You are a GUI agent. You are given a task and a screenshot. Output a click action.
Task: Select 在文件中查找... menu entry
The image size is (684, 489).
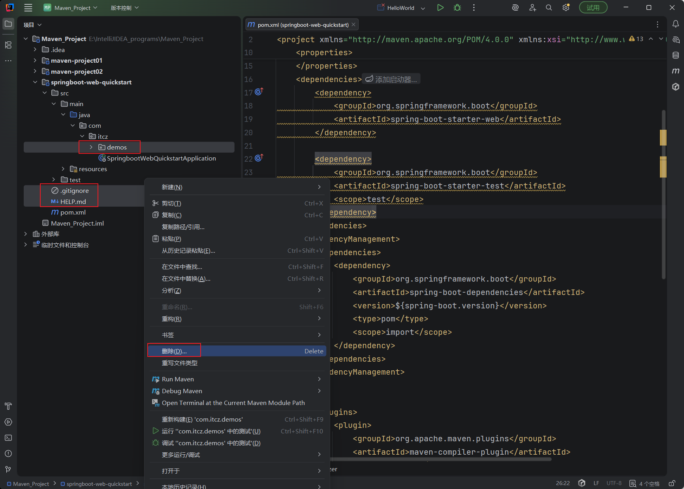(x=237, y=267)
